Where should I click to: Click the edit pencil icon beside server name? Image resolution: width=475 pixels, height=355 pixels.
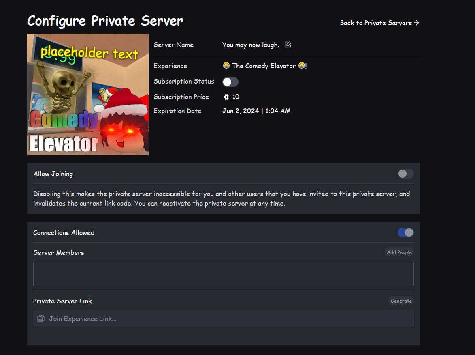(x=288, y=45)
